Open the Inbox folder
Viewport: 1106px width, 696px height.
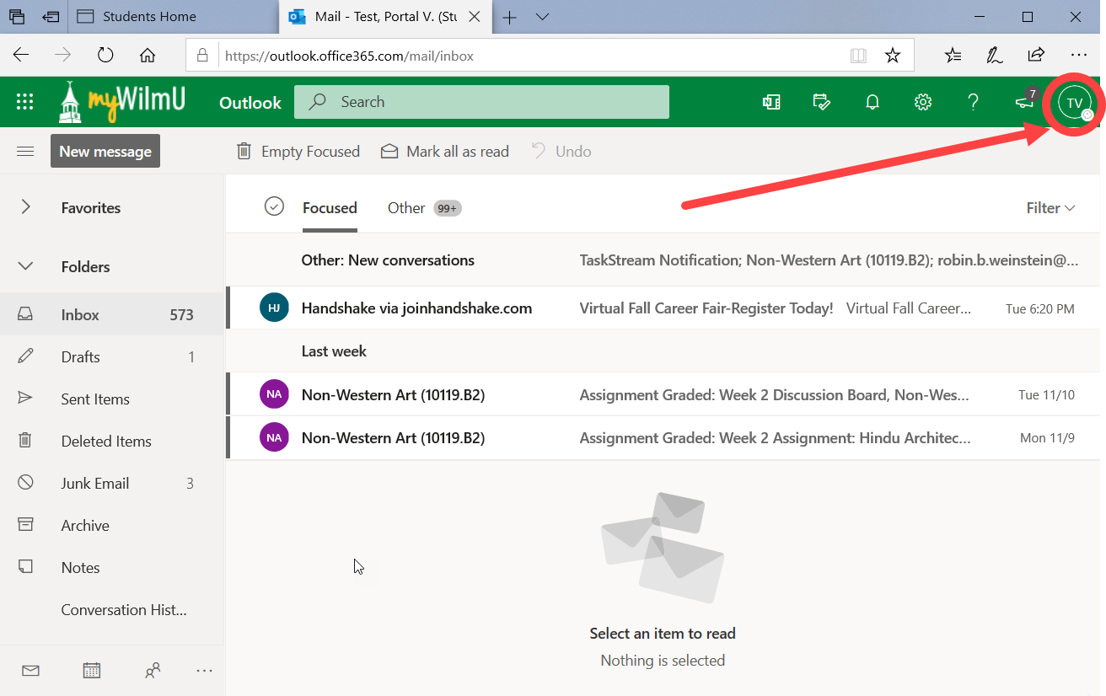(x=112, y=315)
